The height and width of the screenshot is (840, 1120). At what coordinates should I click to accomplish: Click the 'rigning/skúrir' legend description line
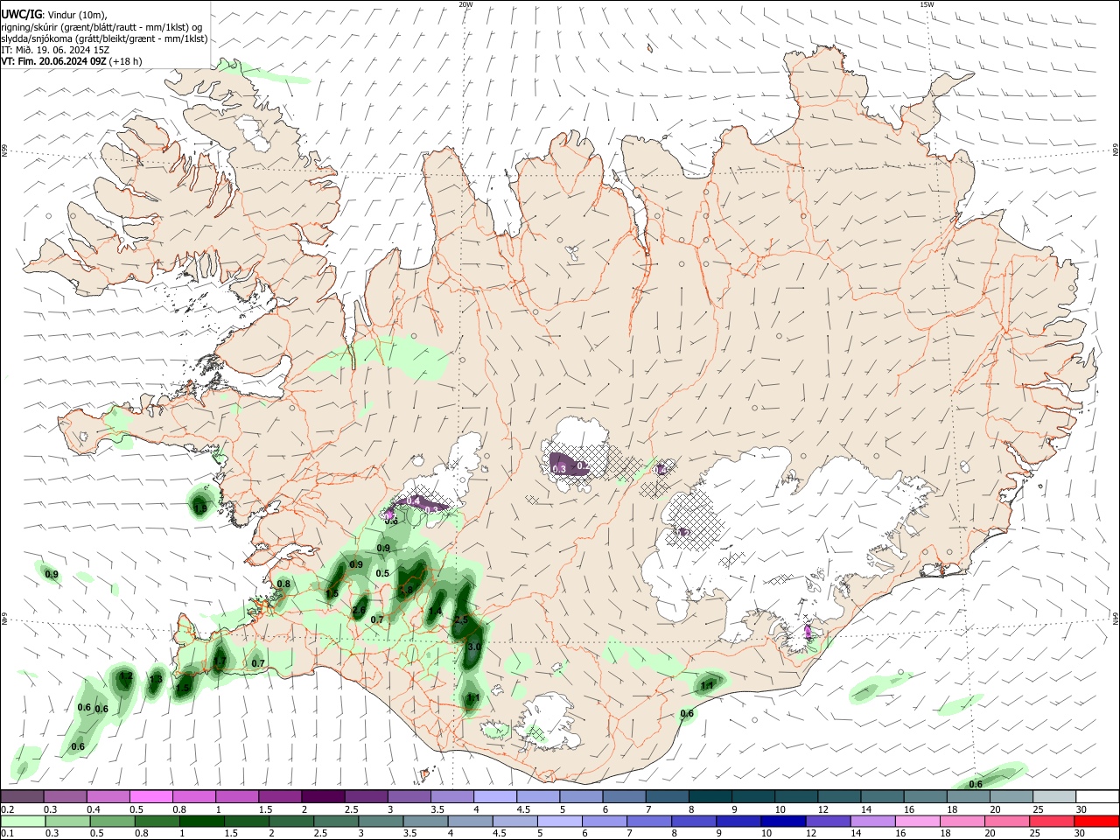[x=101, y=26]
